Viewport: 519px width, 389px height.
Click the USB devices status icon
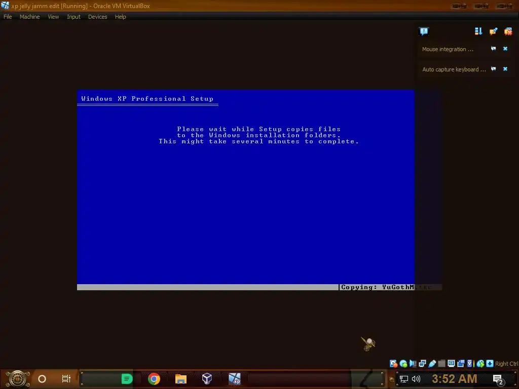(x=432, y=364)
